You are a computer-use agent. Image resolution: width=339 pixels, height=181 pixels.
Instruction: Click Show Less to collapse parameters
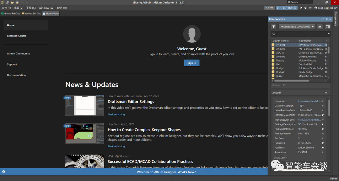tap(281, 158)
